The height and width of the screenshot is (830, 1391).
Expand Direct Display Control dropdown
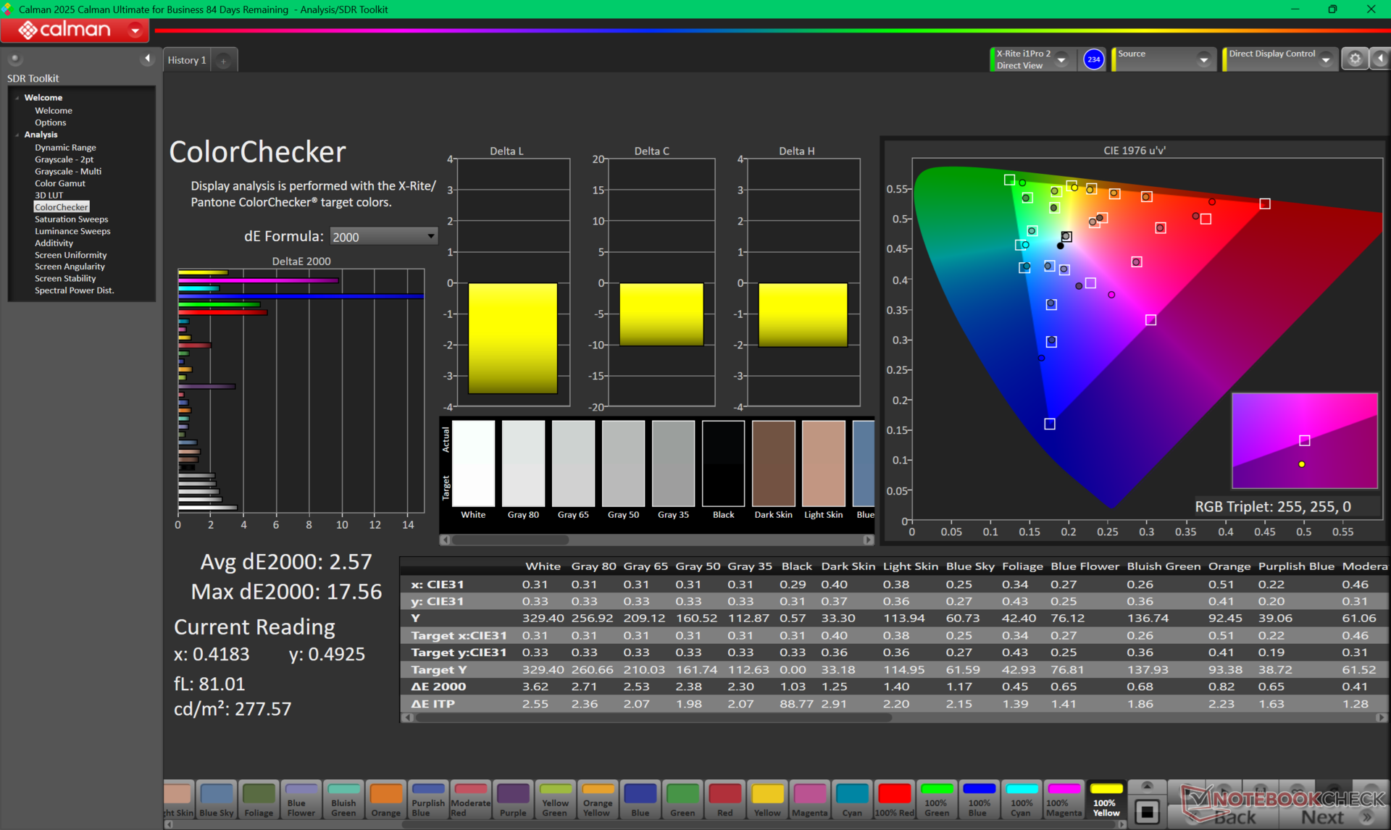(x=1325, y=60)
